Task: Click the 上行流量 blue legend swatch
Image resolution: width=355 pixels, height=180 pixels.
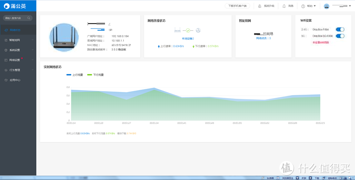Action: coord(69,75)
